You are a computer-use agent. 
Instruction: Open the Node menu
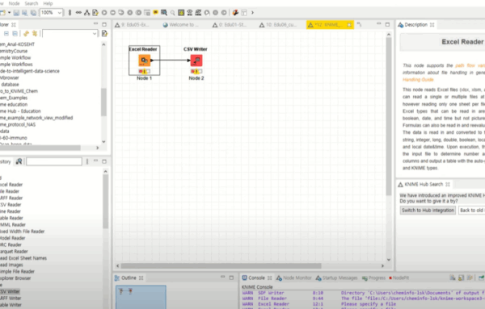(14, 3)
